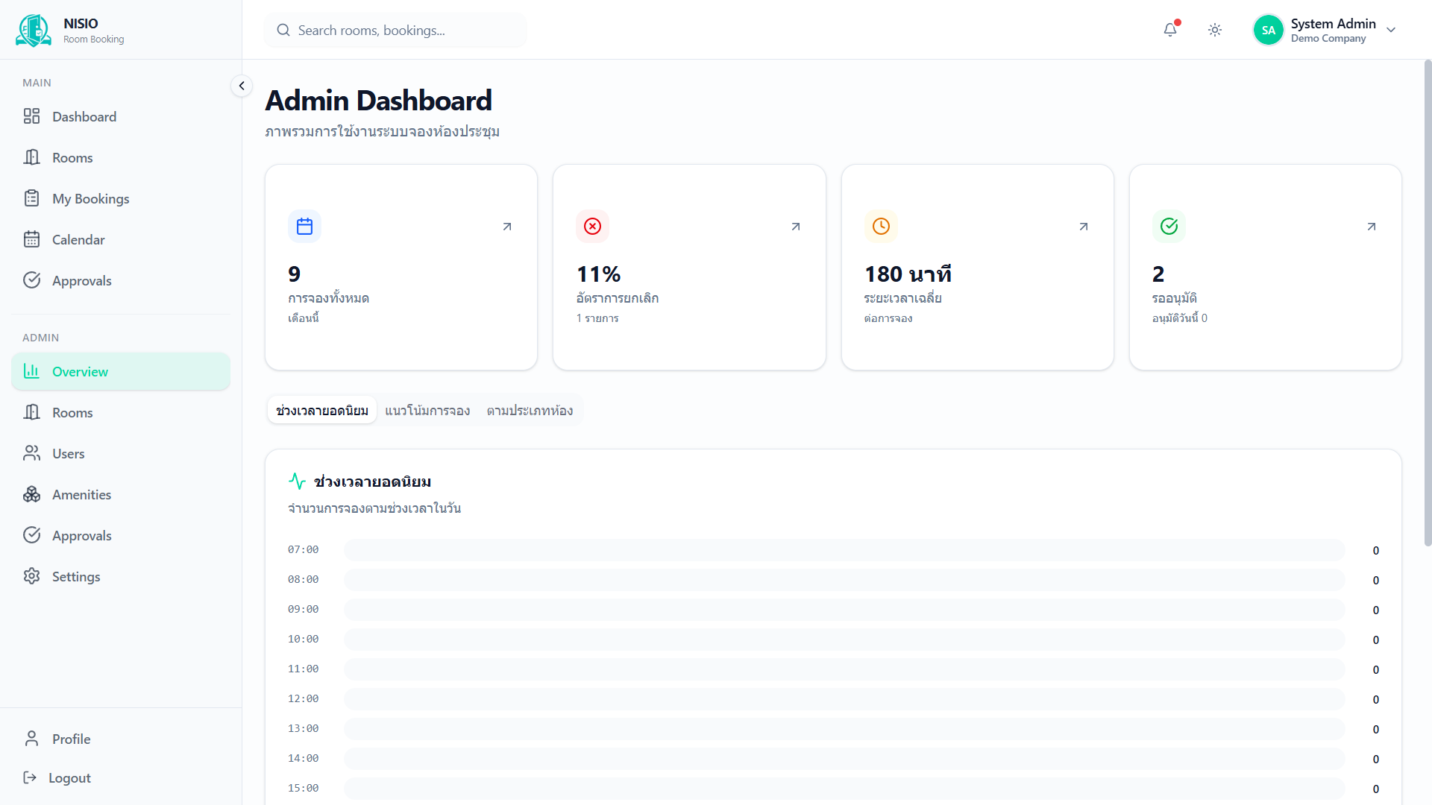Open Settings from the admin sidebar
This screenshot has height=805, width=1432.
(x=75, y=576)
